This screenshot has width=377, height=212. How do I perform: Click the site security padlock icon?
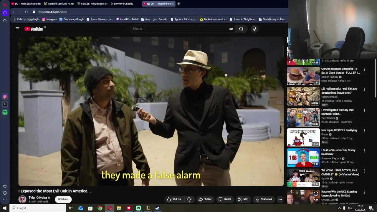click(34, 12)
